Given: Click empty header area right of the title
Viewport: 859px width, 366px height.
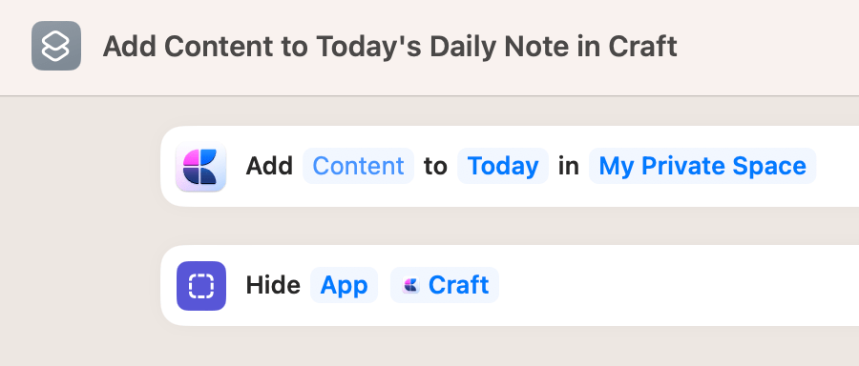Looking at the screenshot, I should (x=767, y=47).
